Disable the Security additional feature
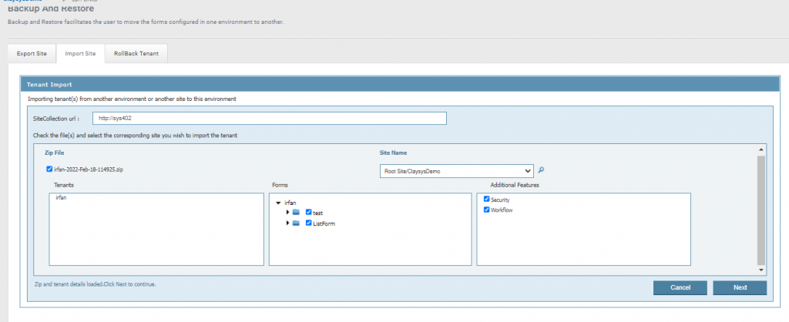 pyautogui.click(x=487, y=200)
